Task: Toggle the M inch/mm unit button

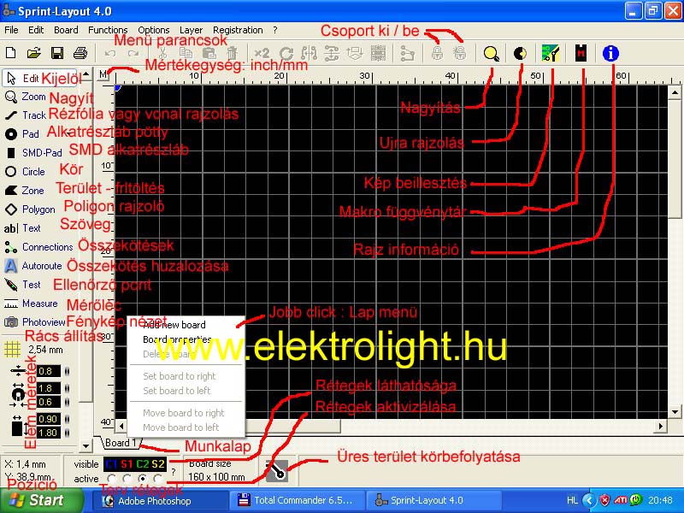Action: (x=103, y=74)
